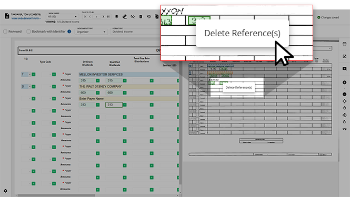Click the split view icon in the right sidebar

[x=344, y=44]
